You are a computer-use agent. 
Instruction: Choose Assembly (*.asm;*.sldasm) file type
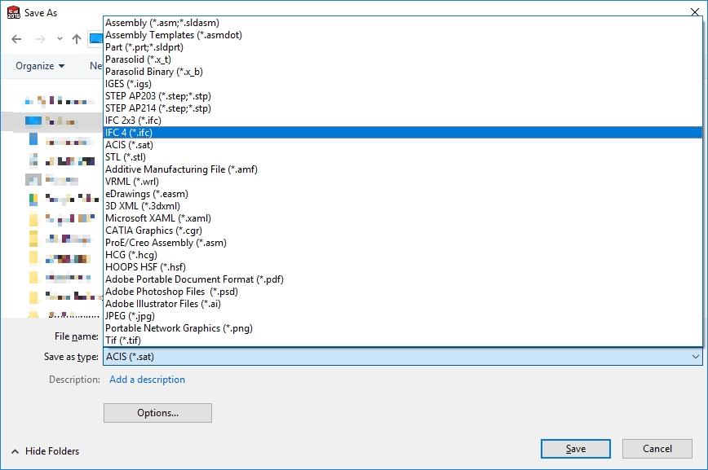pyautogui.click(x=403, y=23)
